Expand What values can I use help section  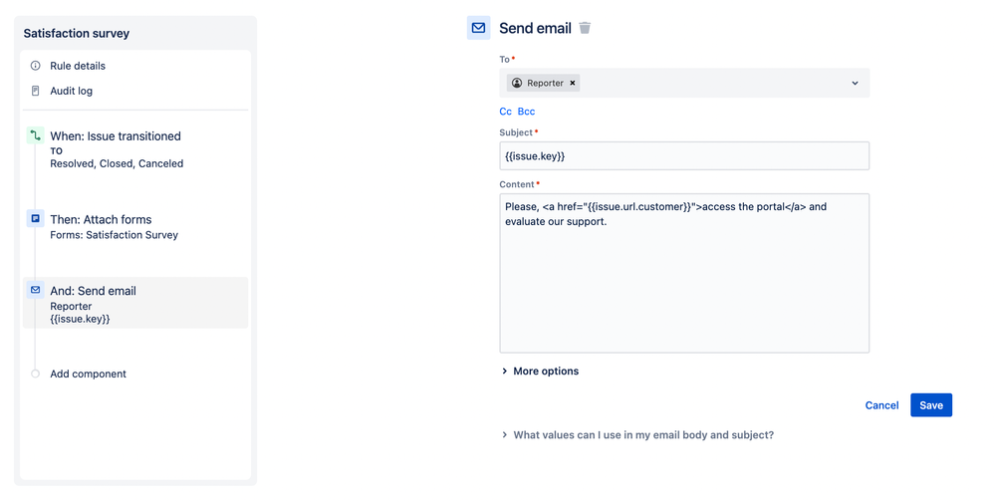coord(637,435)
